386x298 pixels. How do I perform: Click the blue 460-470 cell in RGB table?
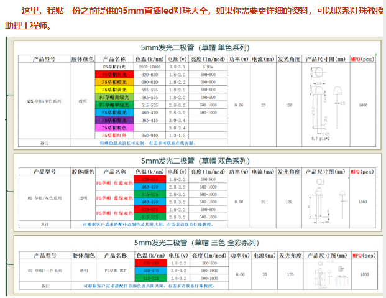tap(151, 271)
